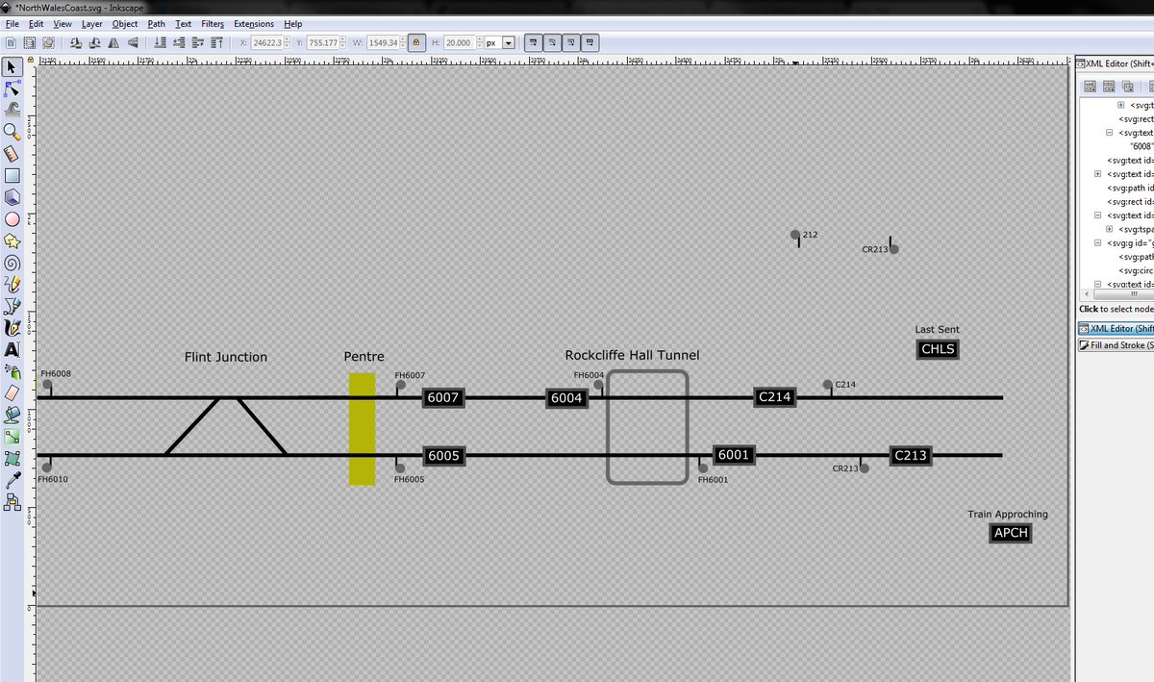Screen dimensions: 1154x682
Task: Click the H height input field
Action: tap(458, 42)
